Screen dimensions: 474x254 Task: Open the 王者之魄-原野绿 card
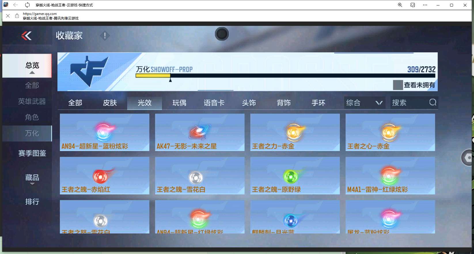click(x=295, y=176)
